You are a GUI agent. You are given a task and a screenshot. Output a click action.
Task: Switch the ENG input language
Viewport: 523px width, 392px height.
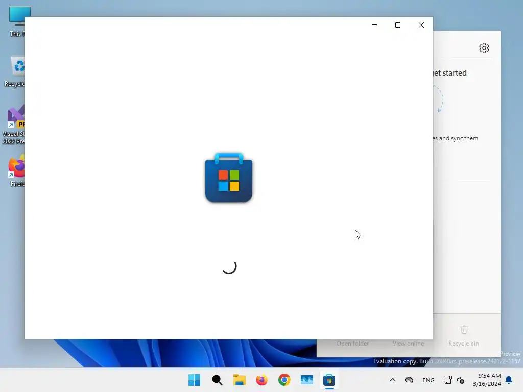(x=429, y=380)
